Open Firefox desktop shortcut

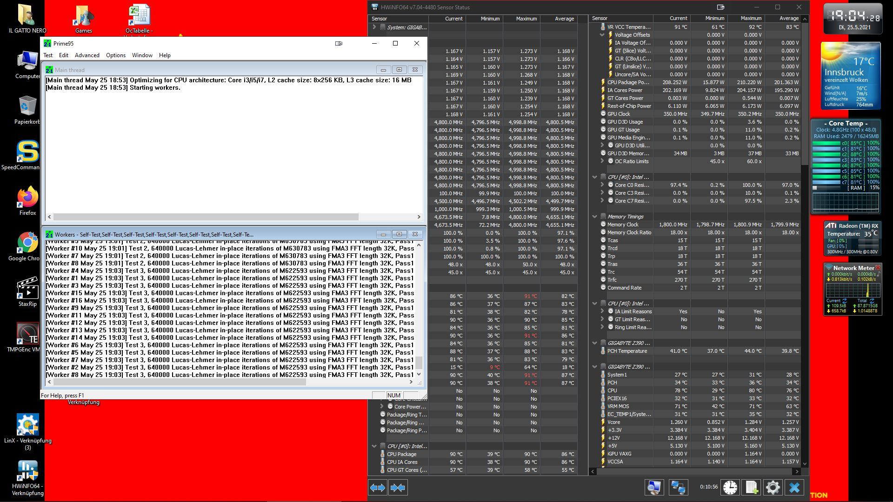pos(27,201)
